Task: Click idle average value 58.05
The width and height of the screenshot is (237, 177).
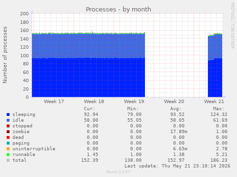Action: coord(177,120)
